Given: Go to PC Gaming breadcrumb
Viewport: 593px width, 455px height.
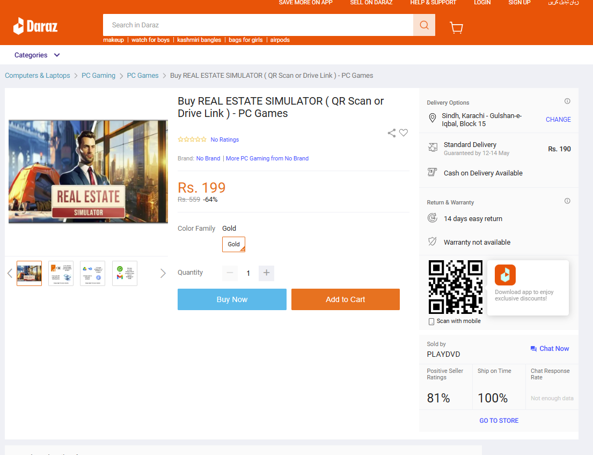Looking at the screenshot, I should pos(98,76).
